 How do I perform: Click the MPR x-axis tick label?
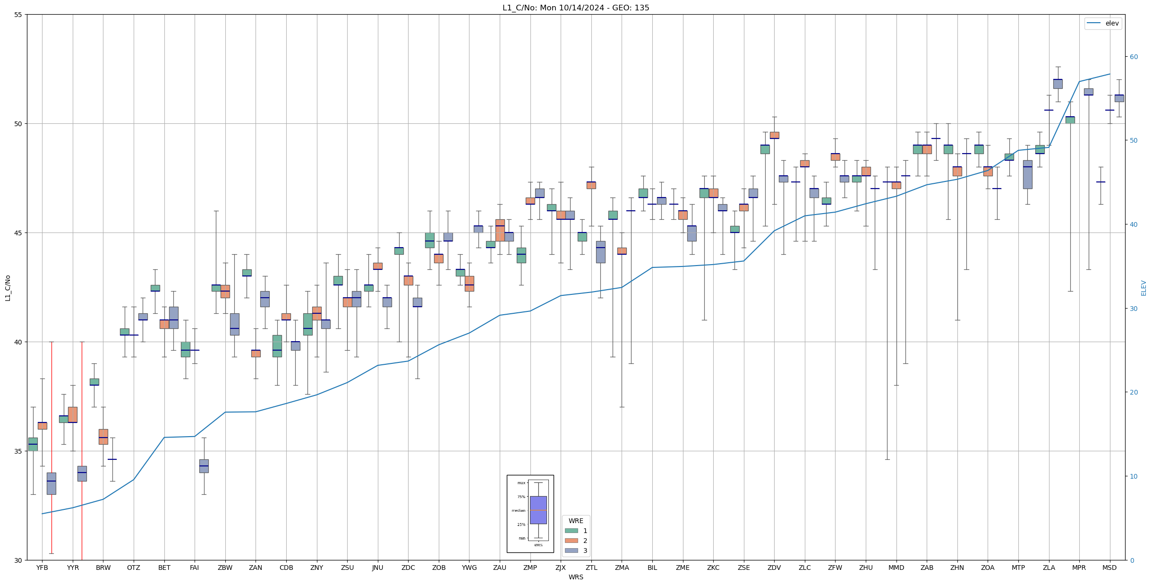click(x=1079, y=568)
